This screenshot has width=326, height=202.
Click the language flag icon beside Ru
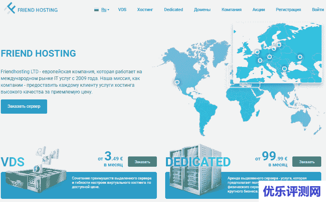click(x=96, y=10)
